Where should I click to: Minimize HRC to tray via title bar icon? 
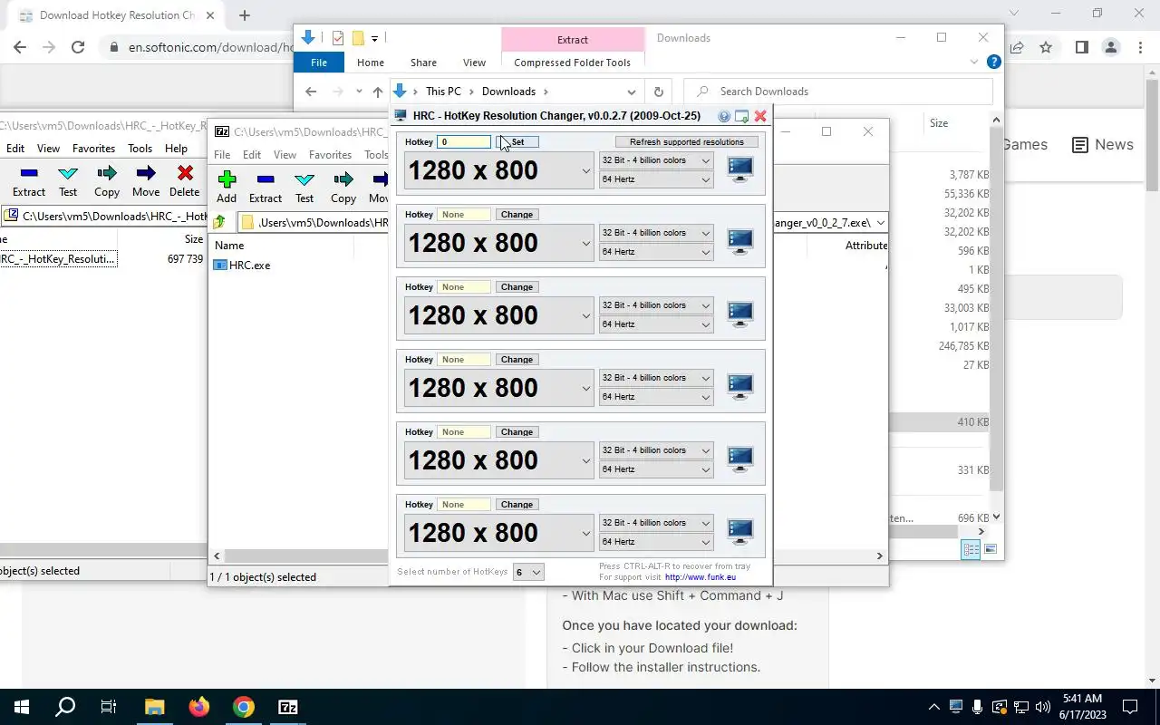[x=741, y=116]
